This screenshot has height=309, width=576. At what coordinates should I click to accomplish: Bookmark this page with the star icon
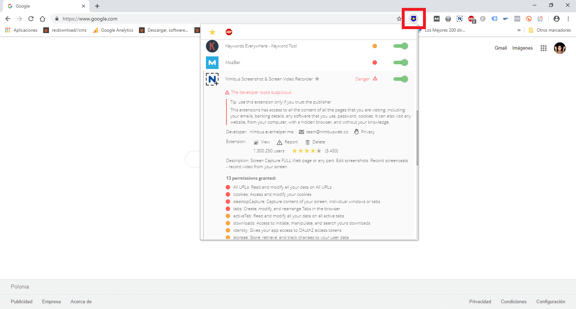pyautogui.click(x=399, y=19)
